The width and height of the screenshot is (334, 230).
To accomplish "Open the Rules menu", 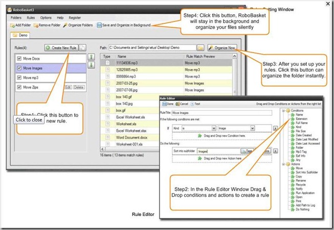I will [31, 18].
